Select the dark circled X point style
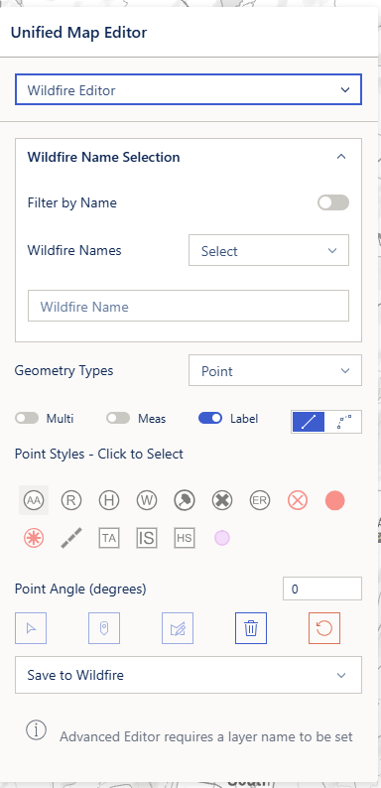The height and width of the screenshot is (788, 381). (222, 500)
